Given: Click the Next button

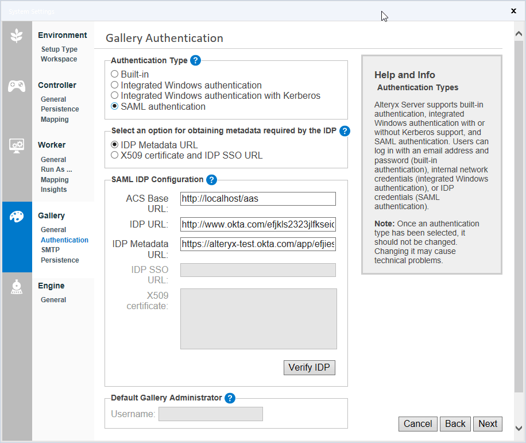Looking at the screenshot, I should click(488, 424).
